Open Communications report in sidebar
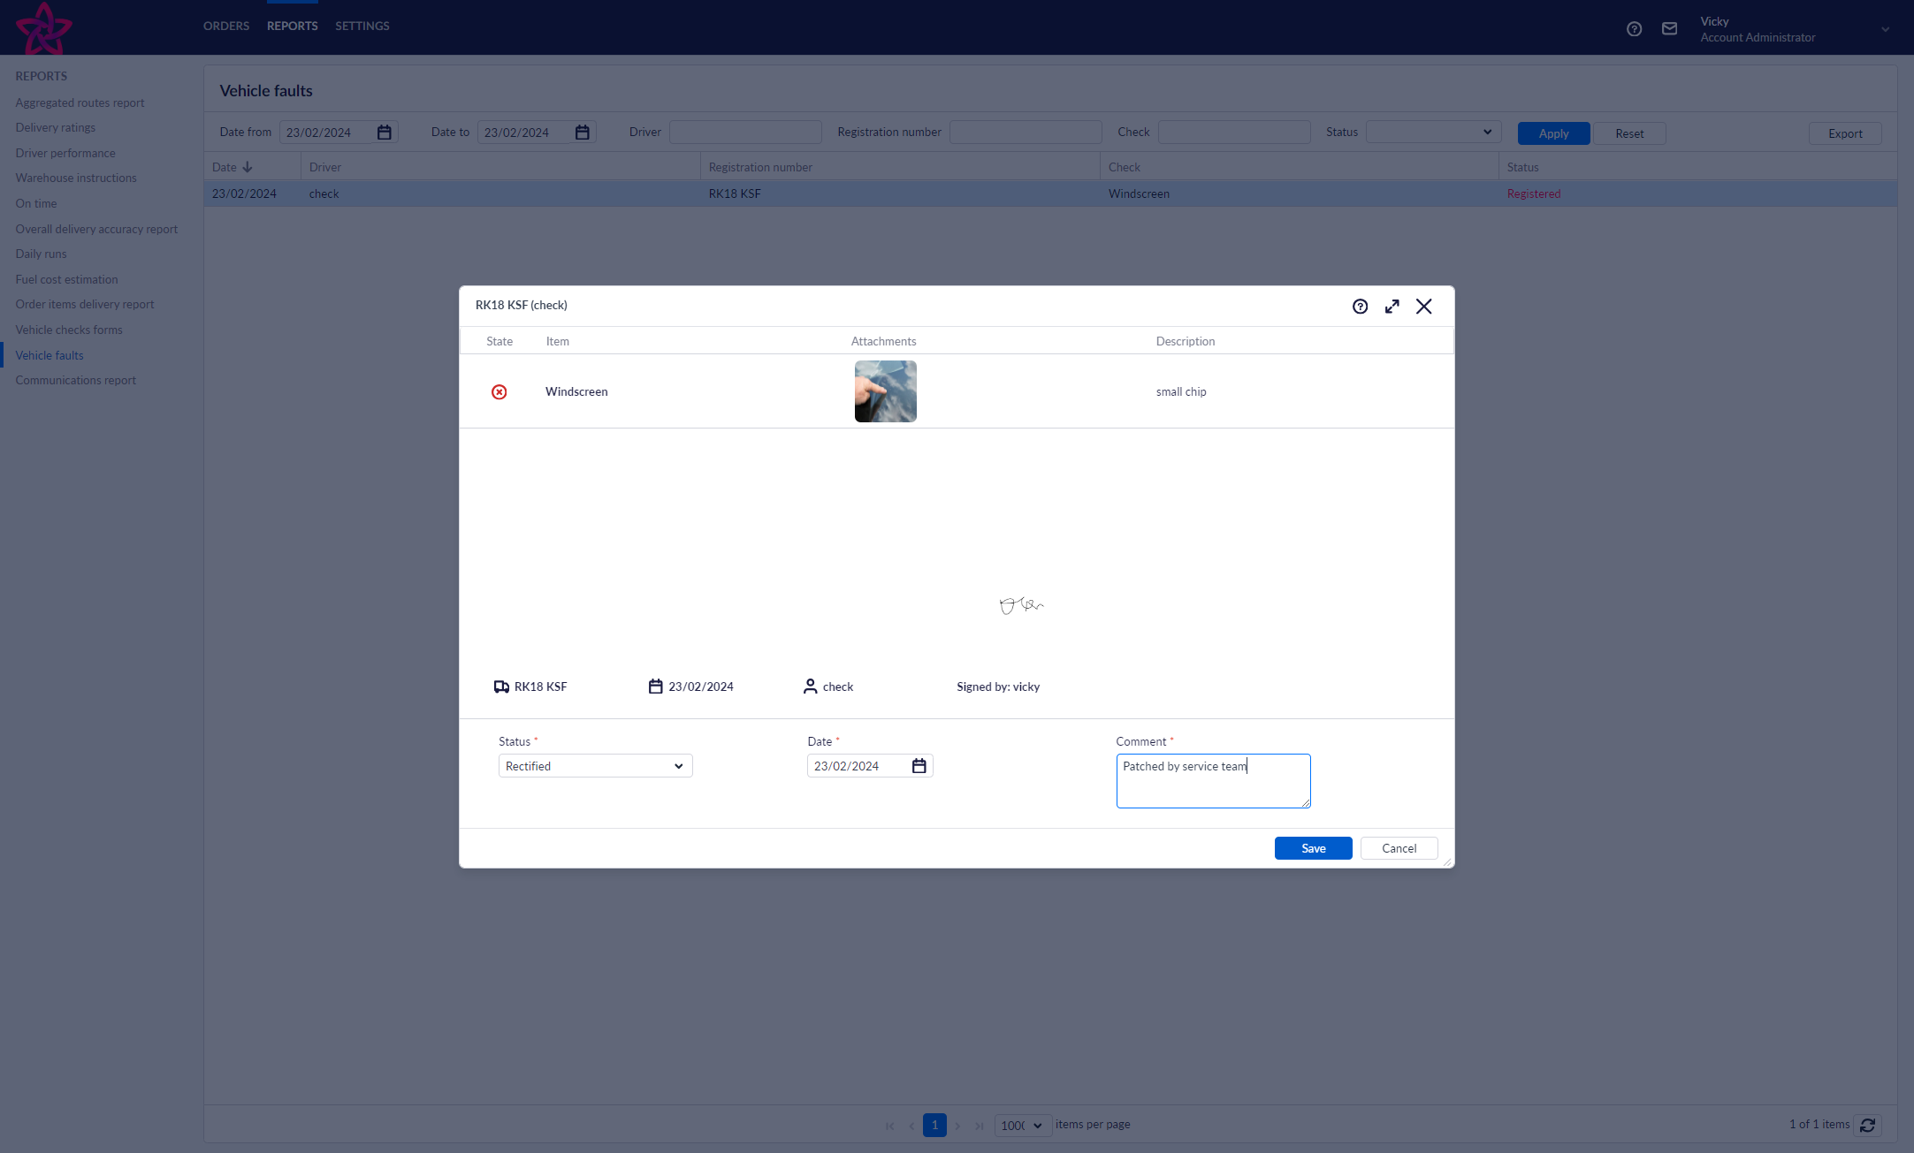The image size is (1914, 1153). 76,381
